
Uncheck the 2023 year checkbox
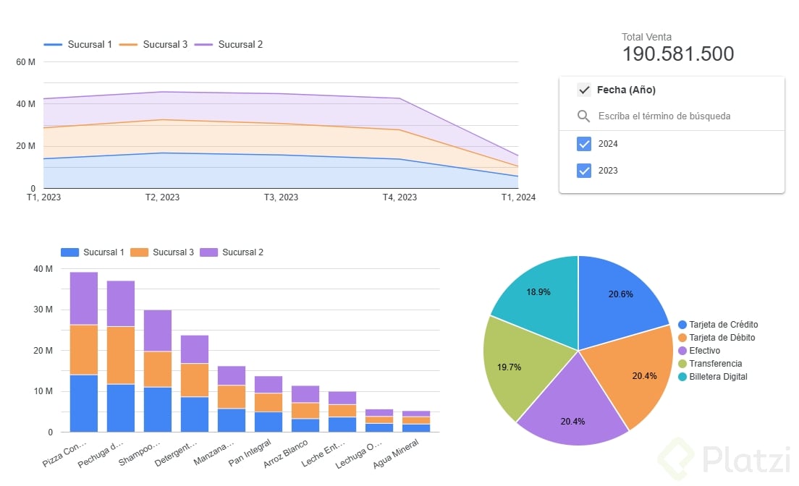[584, 171]
